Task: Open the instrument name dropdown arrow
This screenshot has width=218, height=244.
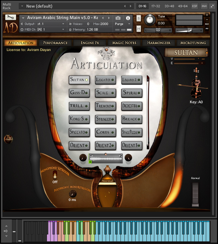Action: pyautogui.click(x=23, y=18)
